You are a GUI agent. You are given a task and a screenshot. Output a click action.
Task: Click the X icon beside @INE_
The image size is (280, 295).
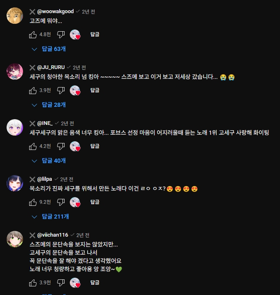pos(32,123)
